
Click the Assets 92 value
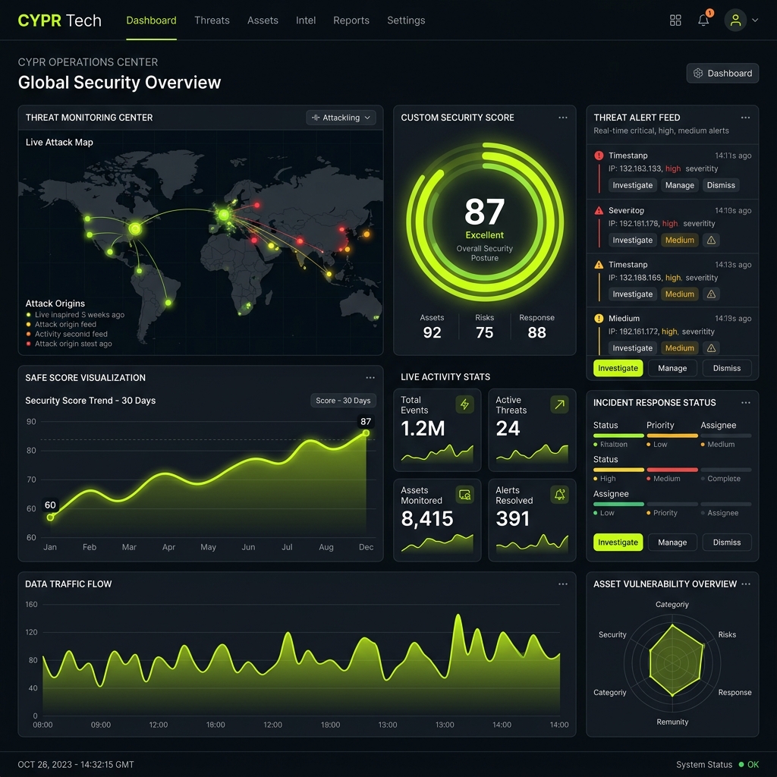click(432, 332)
